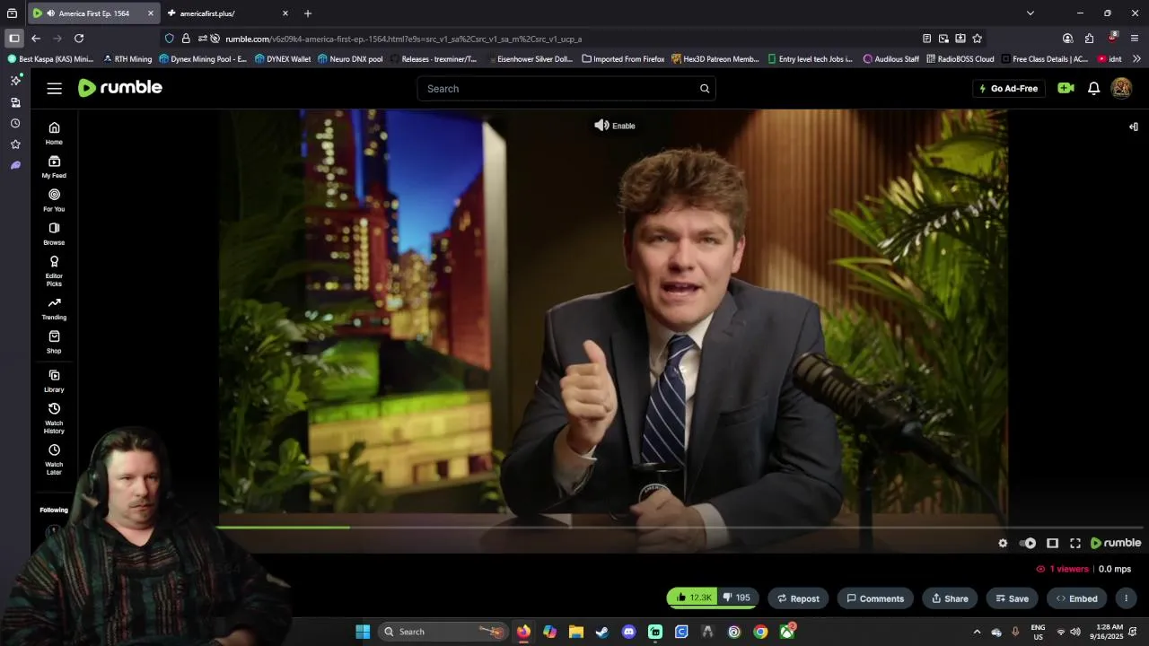Open volume control in system tray
This screenshot has height=646, width=1149.
(1075, 632)
